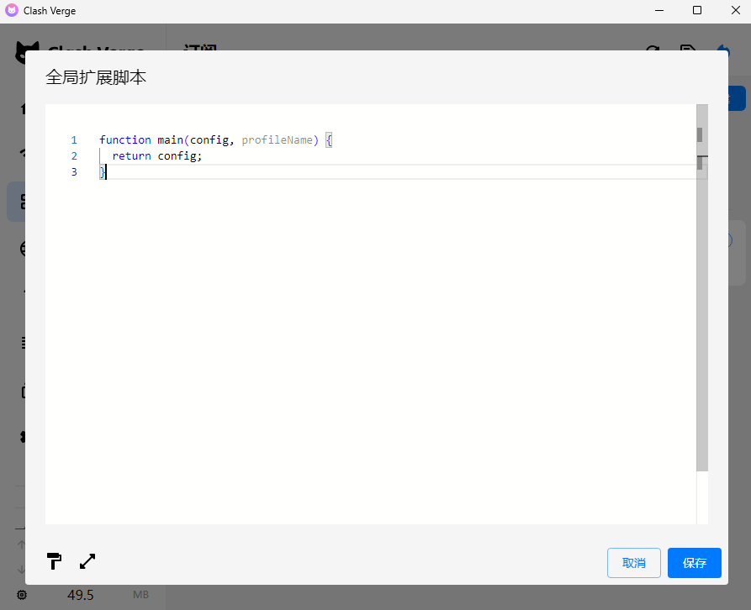Screen dimensions: 751x610
Task: Click line number 3 in the gutter
Action: tap(74, 172)
